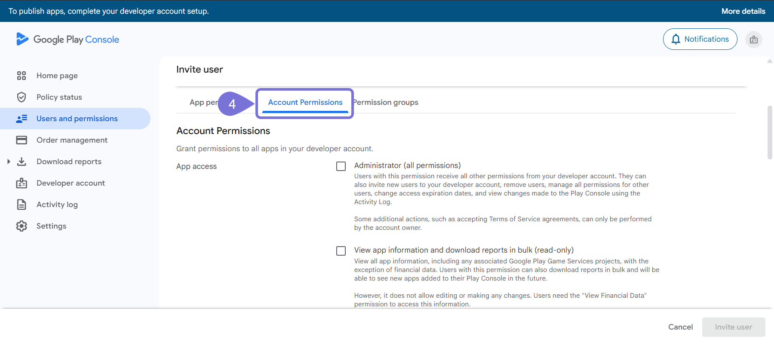
Task: Click the Developer account badge icon
Action: (x=21, y=183)
